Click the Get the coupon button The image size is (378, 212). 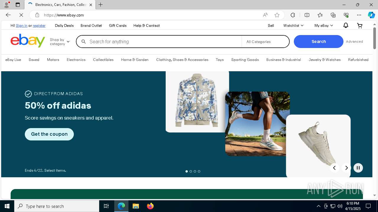click(49, 134)
